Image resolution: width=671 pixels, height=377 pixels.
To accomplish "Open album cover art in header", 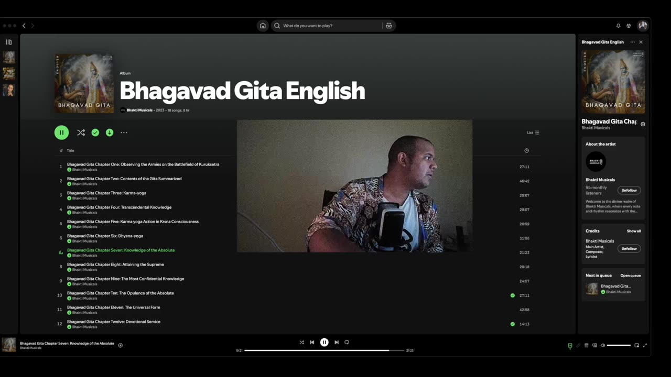I will (x=84, y=84).
